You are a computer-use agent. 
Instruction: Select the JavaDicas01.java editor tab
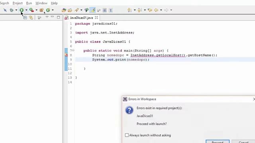click(81, 17)
